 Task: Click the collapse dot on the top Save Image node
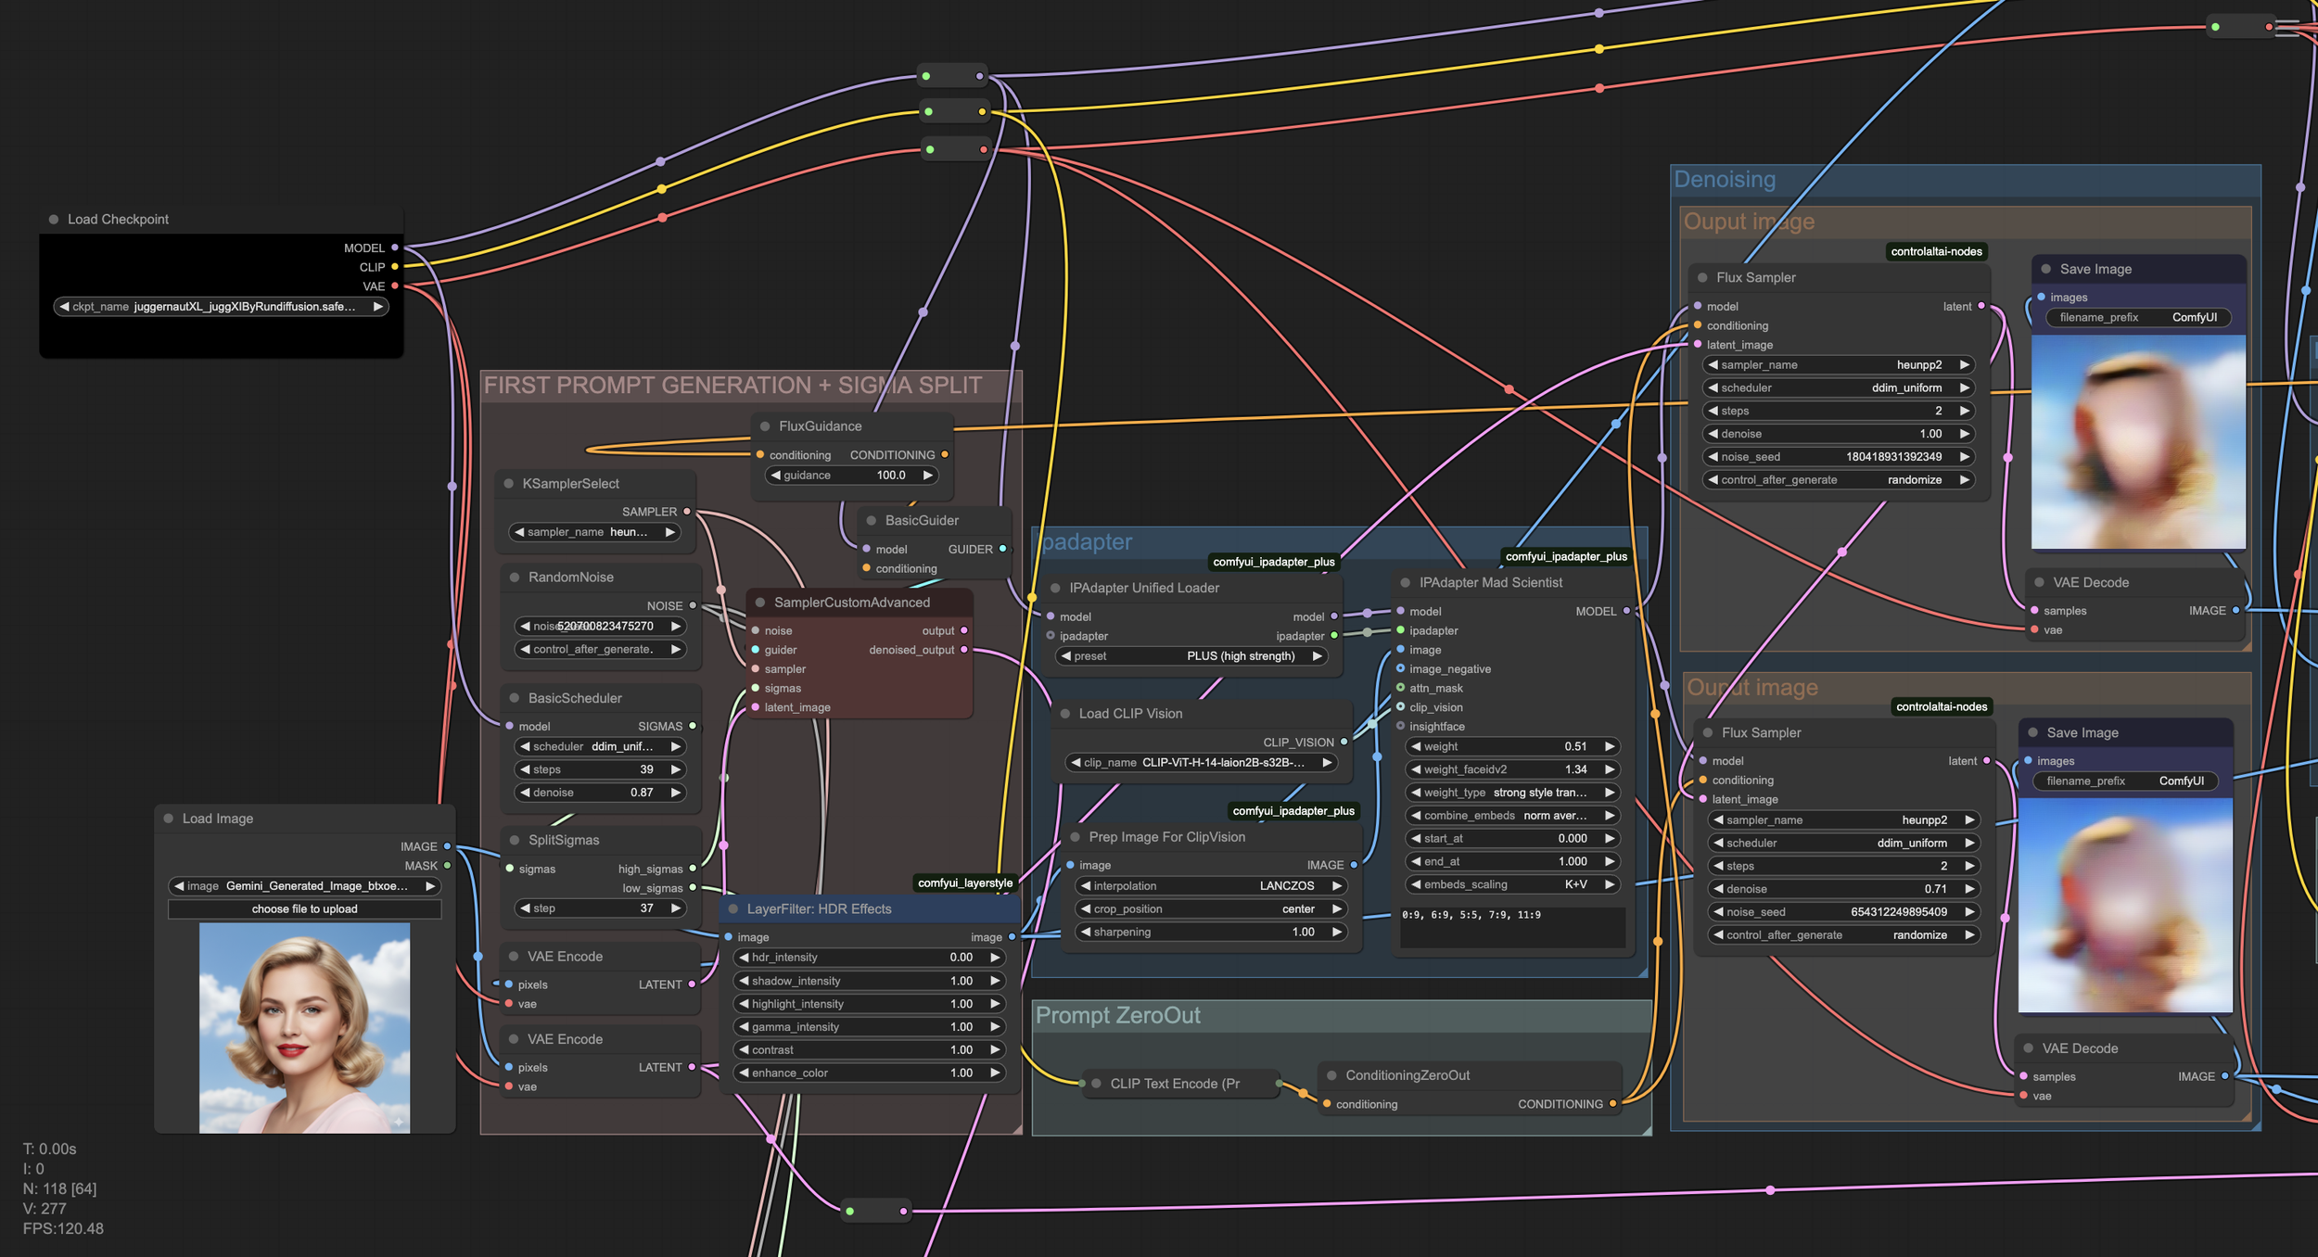pyautogui.click(x=2045, y=269)
